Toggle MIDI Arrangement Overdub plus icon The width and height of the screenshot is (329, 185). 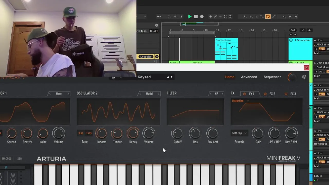point(210,16)
